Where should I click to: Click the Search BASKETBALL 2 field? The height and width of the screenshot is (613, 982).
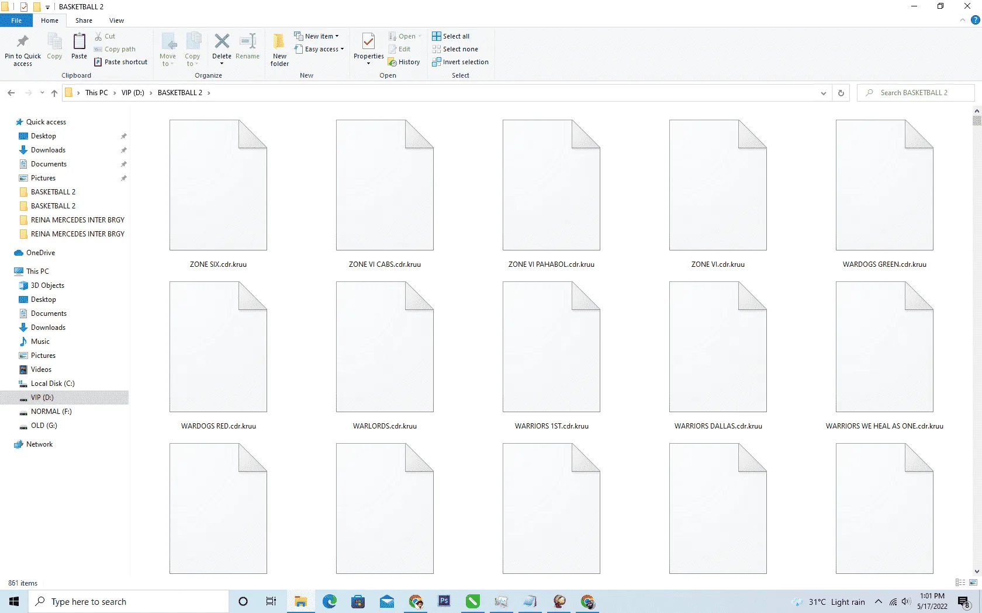[x=916, y=93]
